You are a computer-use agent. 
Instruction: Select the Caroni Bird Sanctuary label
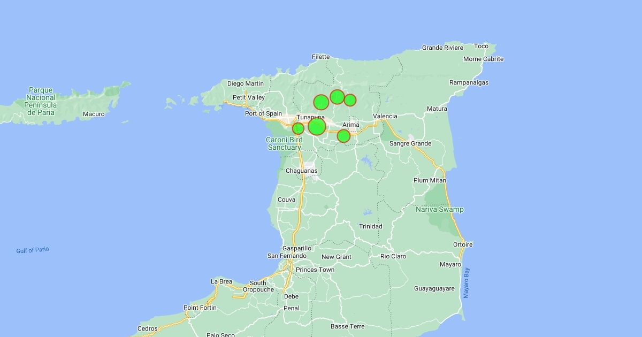(x=284, y=143)
